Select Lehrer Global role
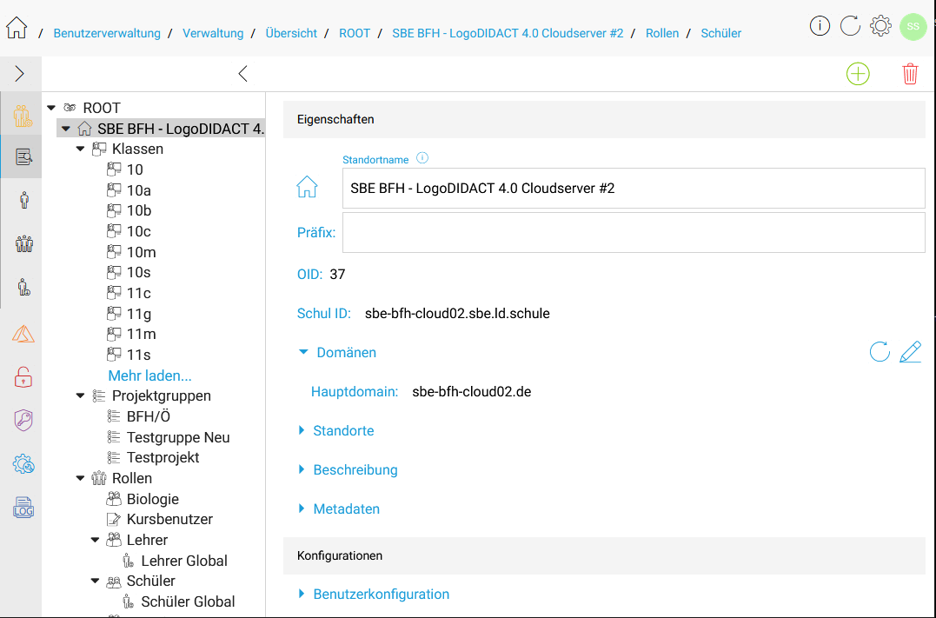The image size is (936, 618). click(184, 561)
